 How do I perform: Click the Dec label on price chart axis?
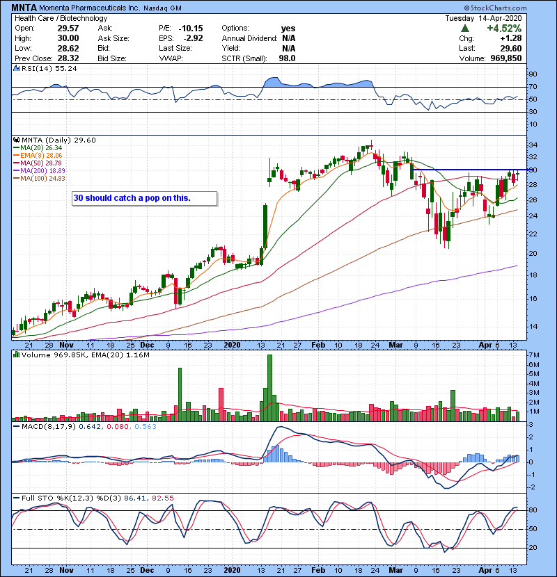click(x=147, y=346)
